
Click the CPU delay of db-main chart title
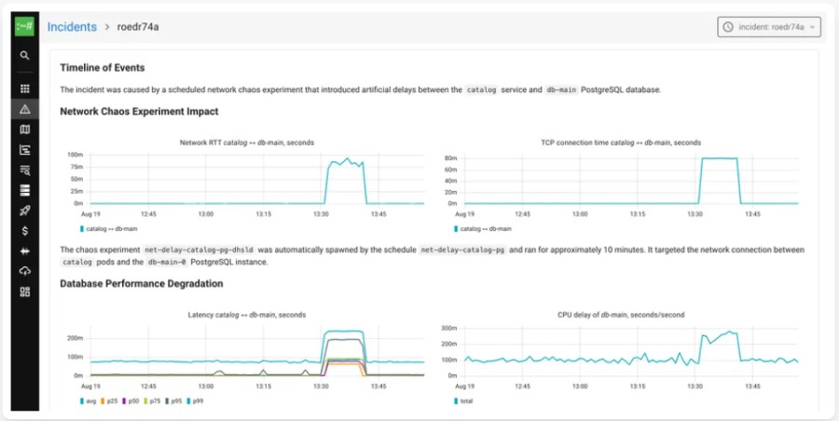point(621,315)
